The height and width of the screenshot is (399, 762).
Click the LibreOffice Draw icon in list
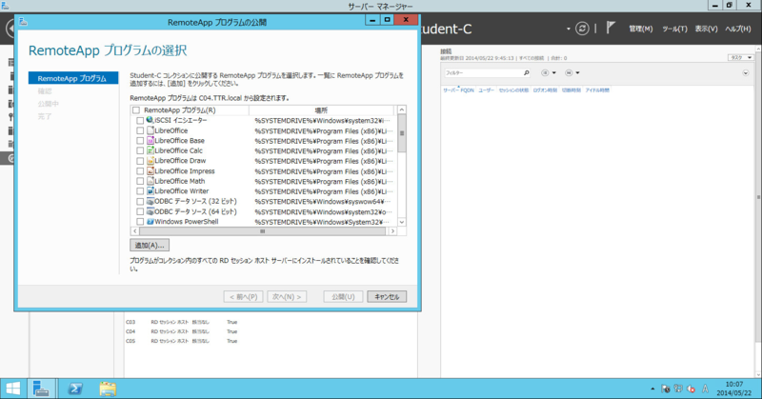click(x=150, y=161)
